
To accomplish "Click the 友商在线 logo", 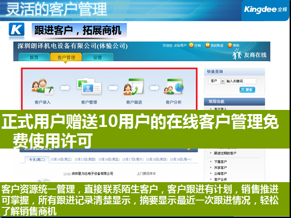I will click(250, 54).
